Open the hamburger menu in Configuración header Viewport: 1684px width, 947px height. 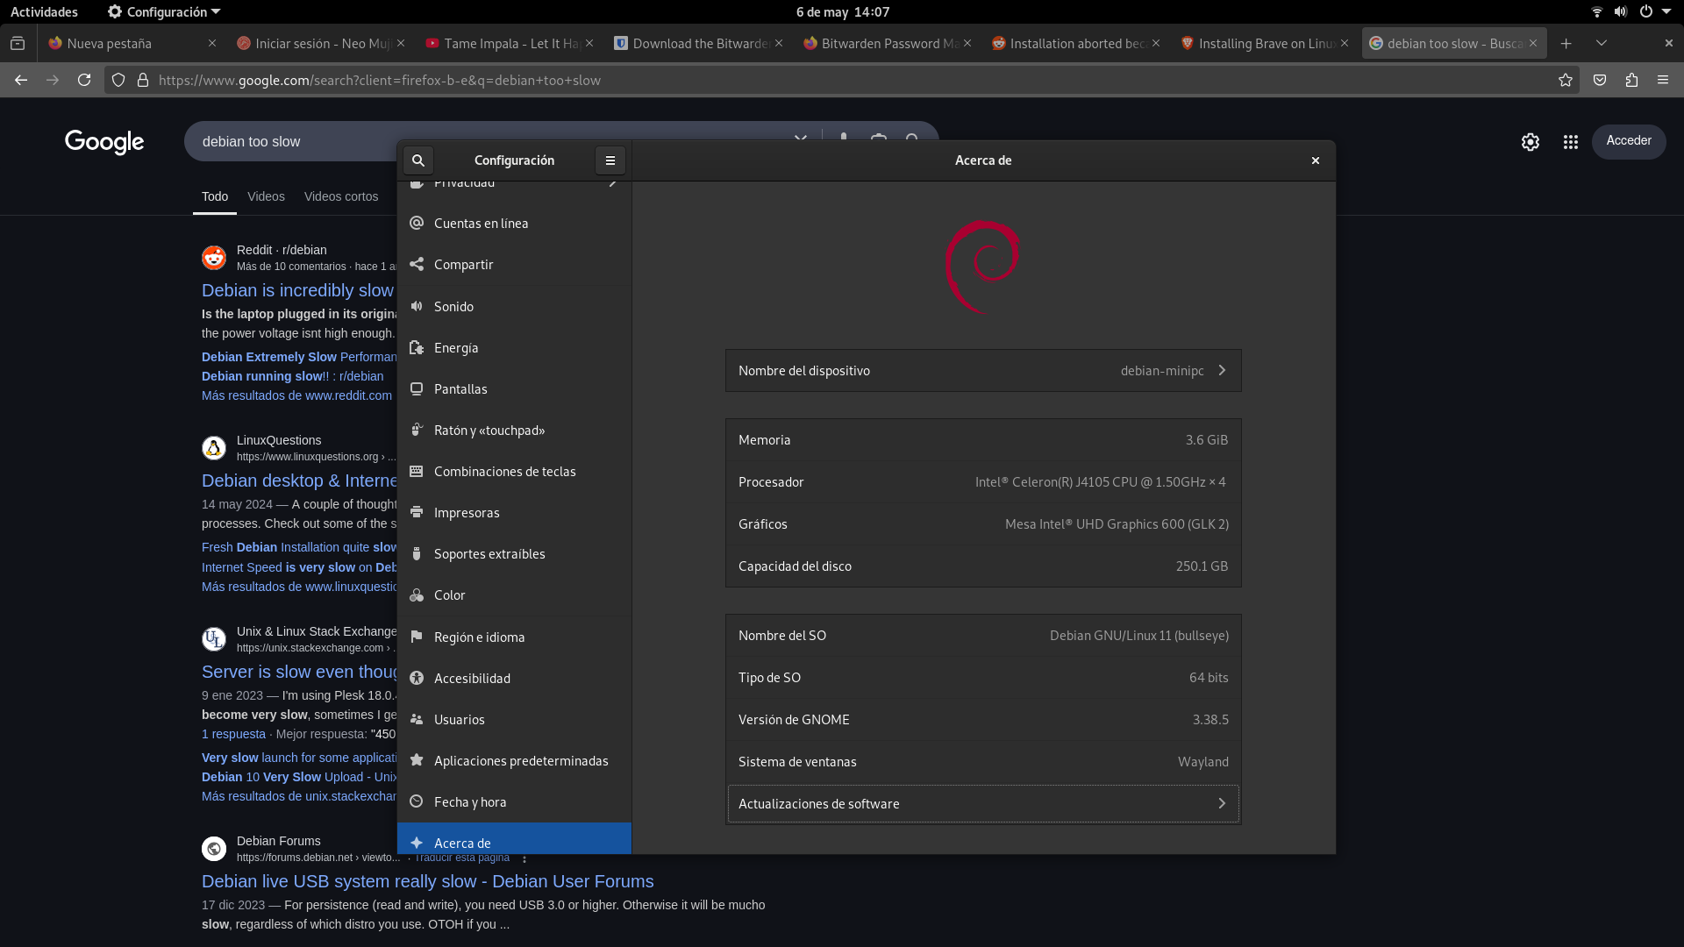pyautogui.click(x=610, y=160)
